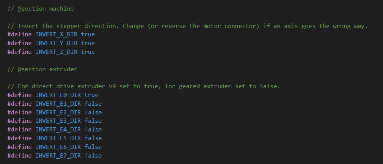This screenshot has width=383, height=164.
Task: Click the #define keyword before INVERT_E7_DIR
Action: [x=20, y=155]
